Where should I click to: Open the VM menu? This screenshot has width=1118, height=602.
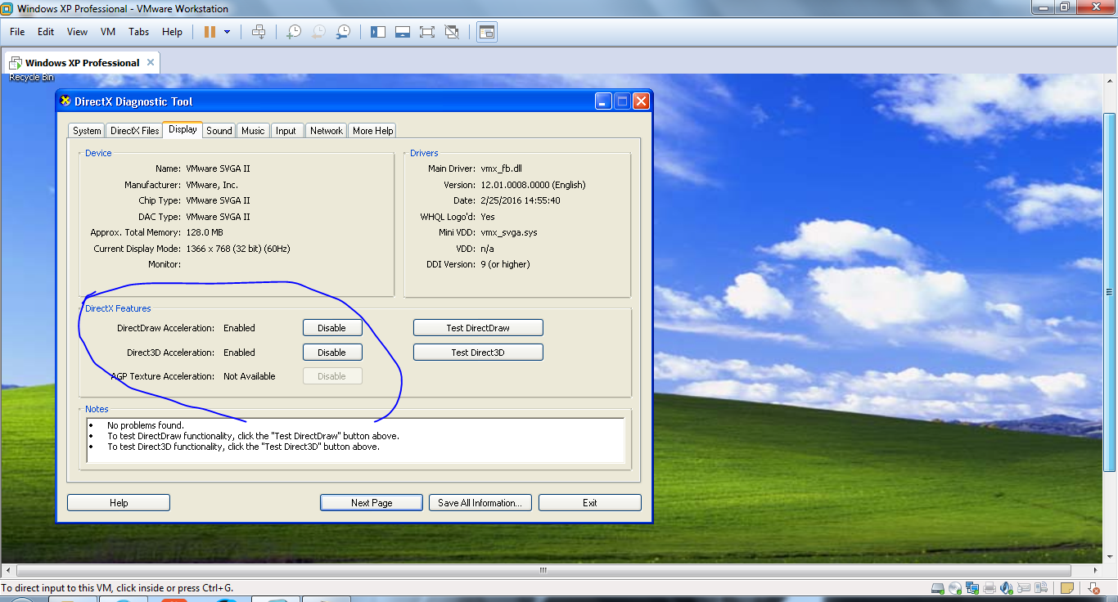click(108, 32)
